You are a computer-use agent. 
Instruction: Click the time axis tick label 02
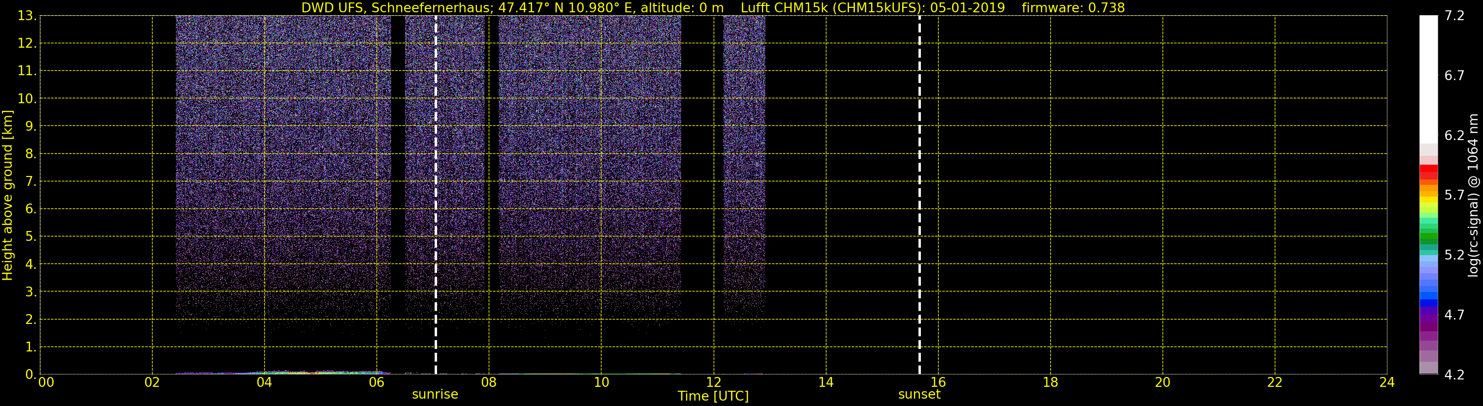point(152,382)
